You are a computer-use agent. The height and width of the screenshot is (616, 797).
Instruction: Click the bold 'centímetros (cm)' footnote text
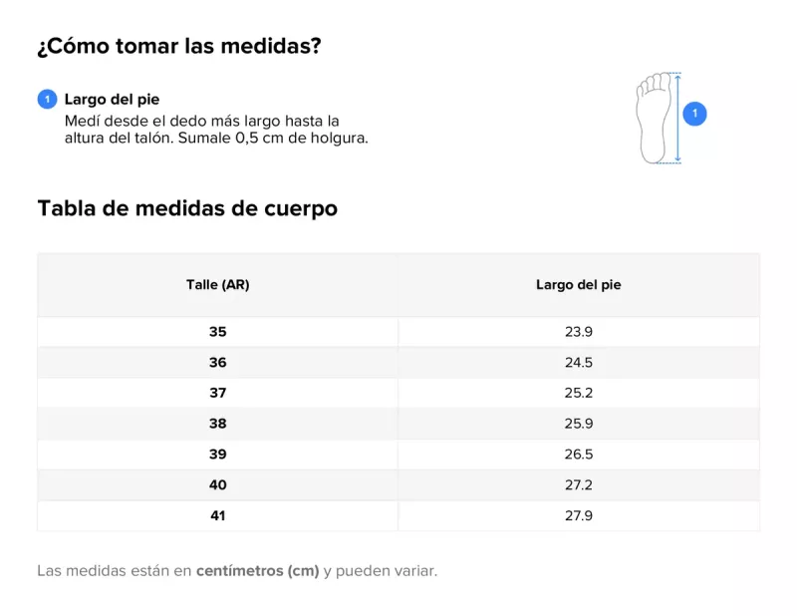click(257, 571)
